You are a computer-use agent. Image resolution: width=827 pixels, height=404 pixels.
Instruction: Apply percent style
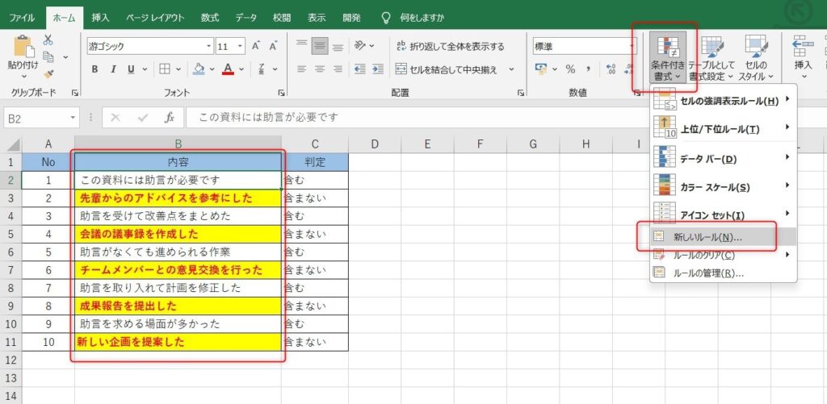coord(570,69)
